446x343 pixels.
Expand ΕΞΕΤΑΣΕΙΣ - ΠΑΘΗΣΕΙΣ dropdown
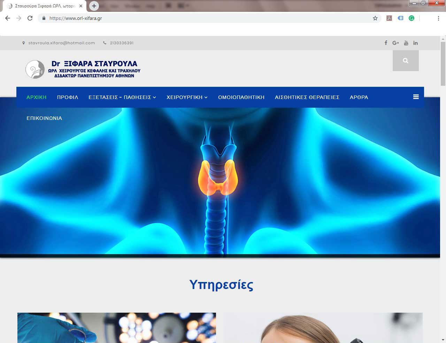(122, 97)
